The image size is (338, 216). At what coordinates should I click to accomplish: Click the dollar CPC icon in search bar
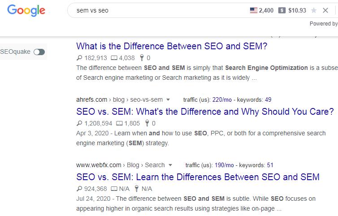pos(282,10)
